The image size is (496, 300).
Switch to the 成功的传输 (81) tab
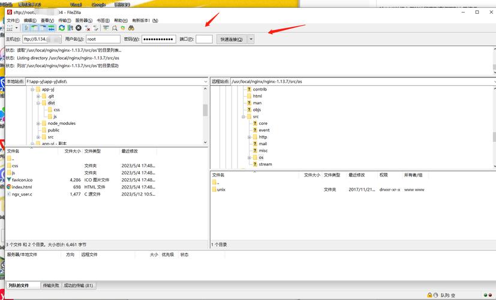point(79,286)
